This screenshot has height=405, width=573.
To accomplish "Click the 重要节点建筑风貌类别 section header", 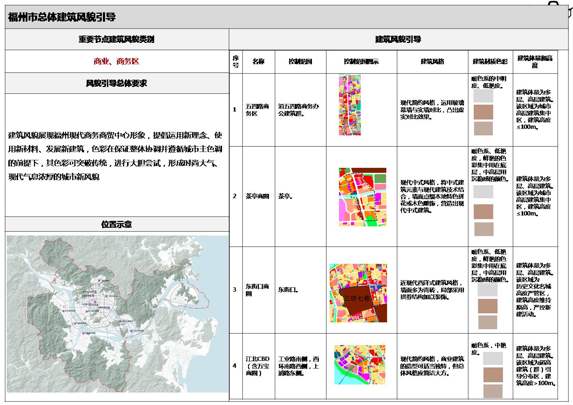I will click(x=117, y=39).
